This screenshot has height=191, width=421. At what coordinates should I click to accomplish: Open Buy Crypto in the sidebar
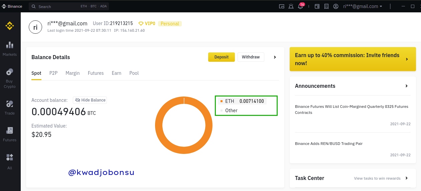[x=10, y=78]
